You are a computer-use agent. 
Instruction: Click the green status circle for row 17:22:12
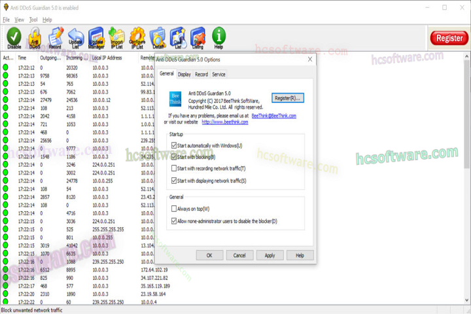(x=5, y=67)
